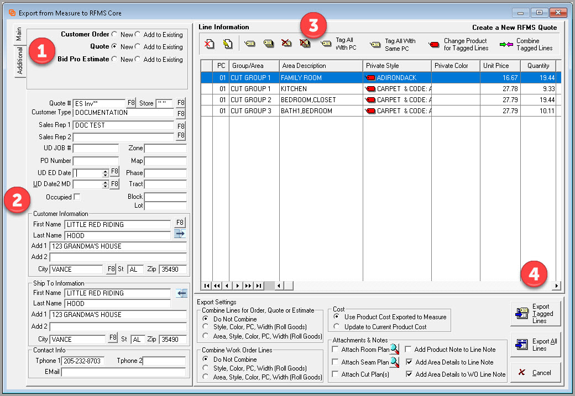The image size is (575, 396).
Task: Decrement the UD Date2 MD spinner down
Action: pyautogui.click(x=105, y=186)
